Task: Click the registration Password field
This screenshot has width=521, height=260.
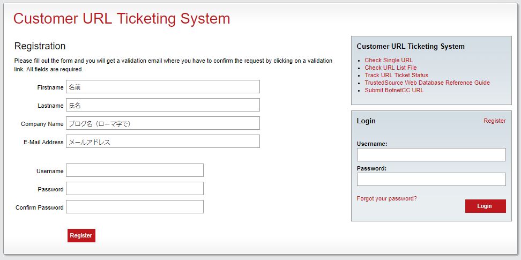Action: click(x=135, y=189)
